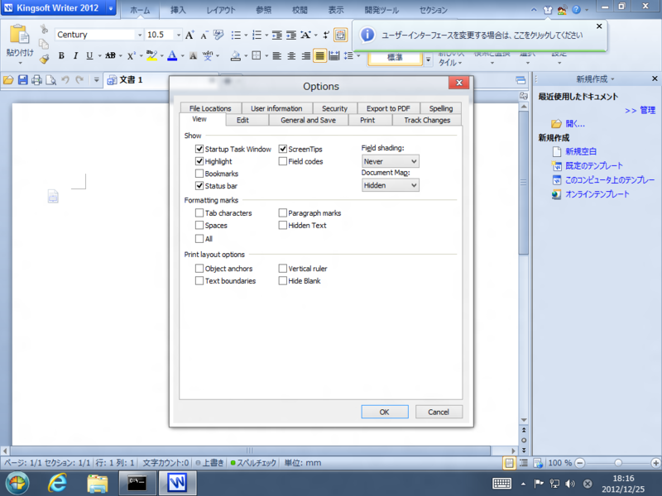Viewport: 662px width, 496px height.
Task: Click the Paste clipboard icon
Action: [19, 35]
